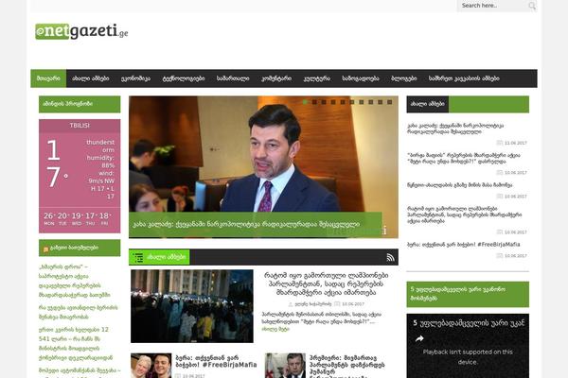This screenshot has width=568, height=378.
Task: Open the სამხრეთ კავკასიის ამბები menu item
Action: [464, 78]
